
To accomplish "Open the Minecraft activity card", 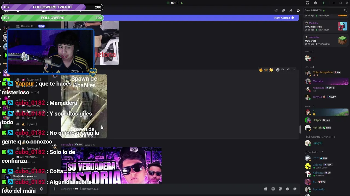I will (326, 41).
